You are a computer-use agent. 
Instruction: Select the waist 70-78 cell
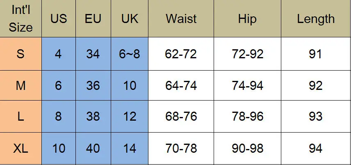coord(181,149)
